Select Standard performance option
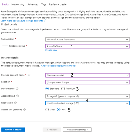 47,89
